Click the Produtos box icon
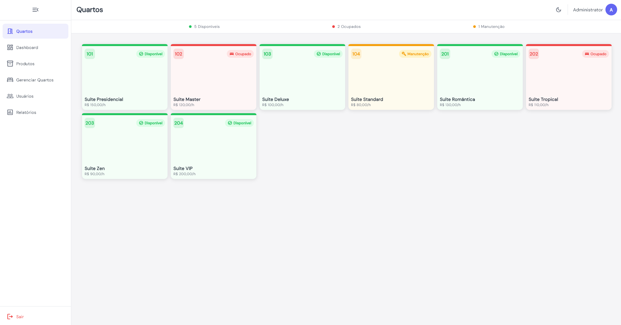 click(x=10, y=64)
